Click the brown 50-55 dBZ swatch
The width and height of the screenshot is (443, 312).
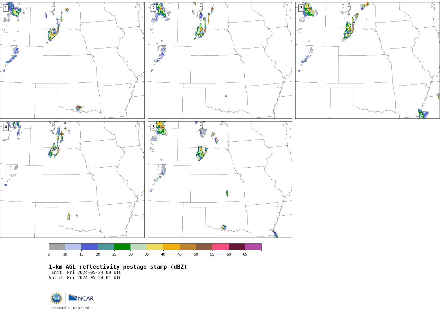(204, 247)
